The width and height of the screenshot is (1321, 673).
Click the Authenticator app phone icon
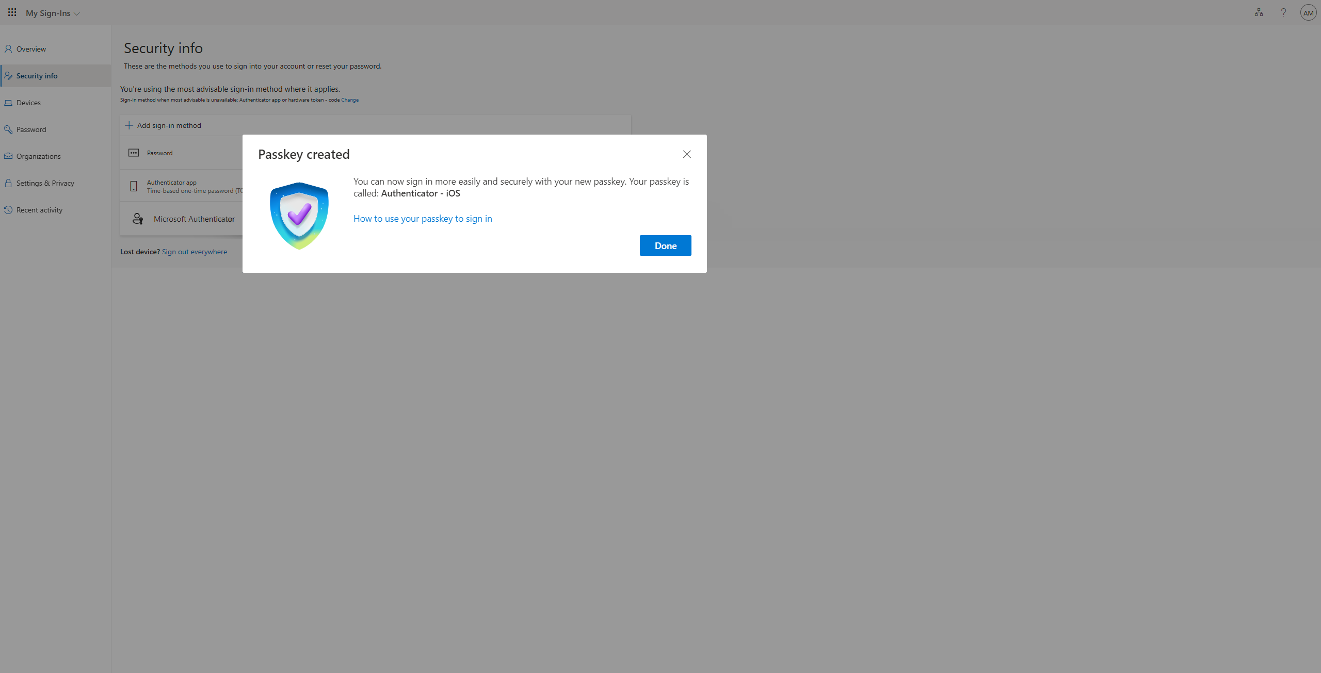pyautogui.click(x=134, y=186)
